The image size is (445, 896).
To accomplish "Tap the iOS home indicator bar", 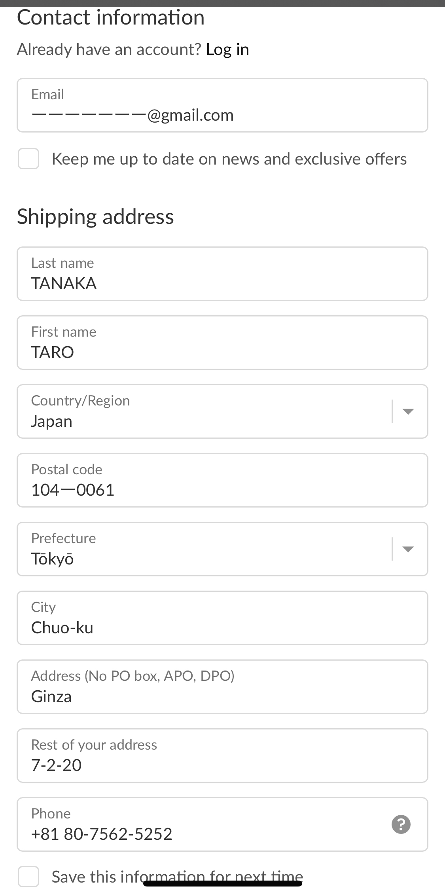I will point(223,884).
